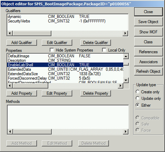Click Add Property
165x152 pixels.
pos(22,93)
